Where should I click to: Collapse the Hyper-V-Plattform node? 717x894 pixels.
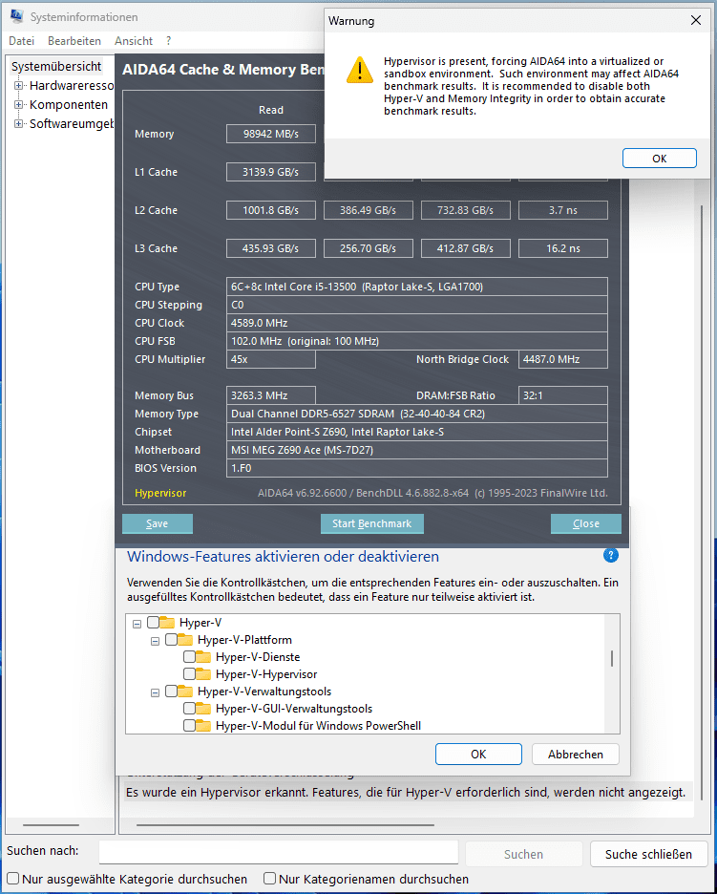(155, 641)
